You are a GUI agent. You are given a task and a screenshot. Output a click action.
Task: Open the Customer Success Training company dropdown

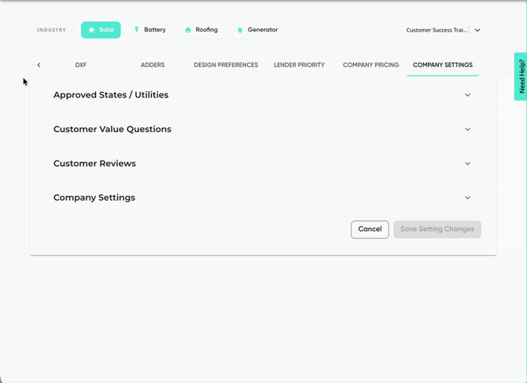(443, 30)
